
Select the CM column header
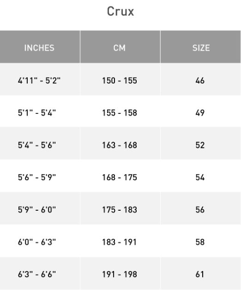[x=120, y=47]
